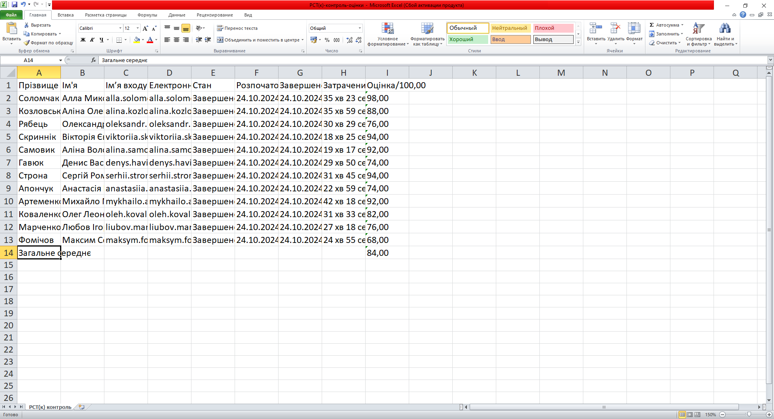
Task: Apply fill color bucket icon
Action: [x=137, y=40]
